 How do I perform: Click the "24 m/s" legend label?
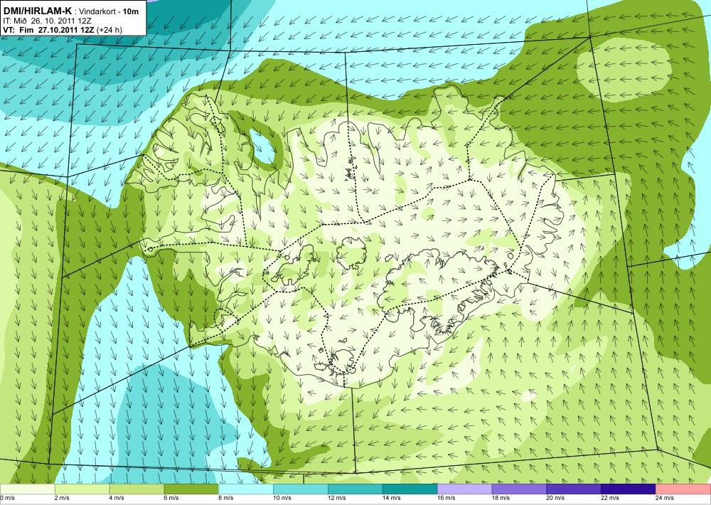pos(664,498)
